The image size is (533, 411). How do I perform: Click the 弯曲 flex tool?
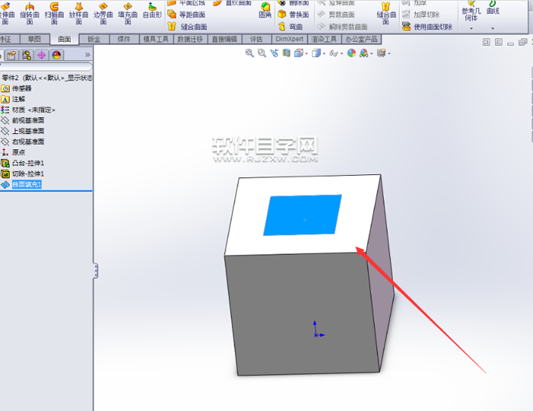pos(290,27)
